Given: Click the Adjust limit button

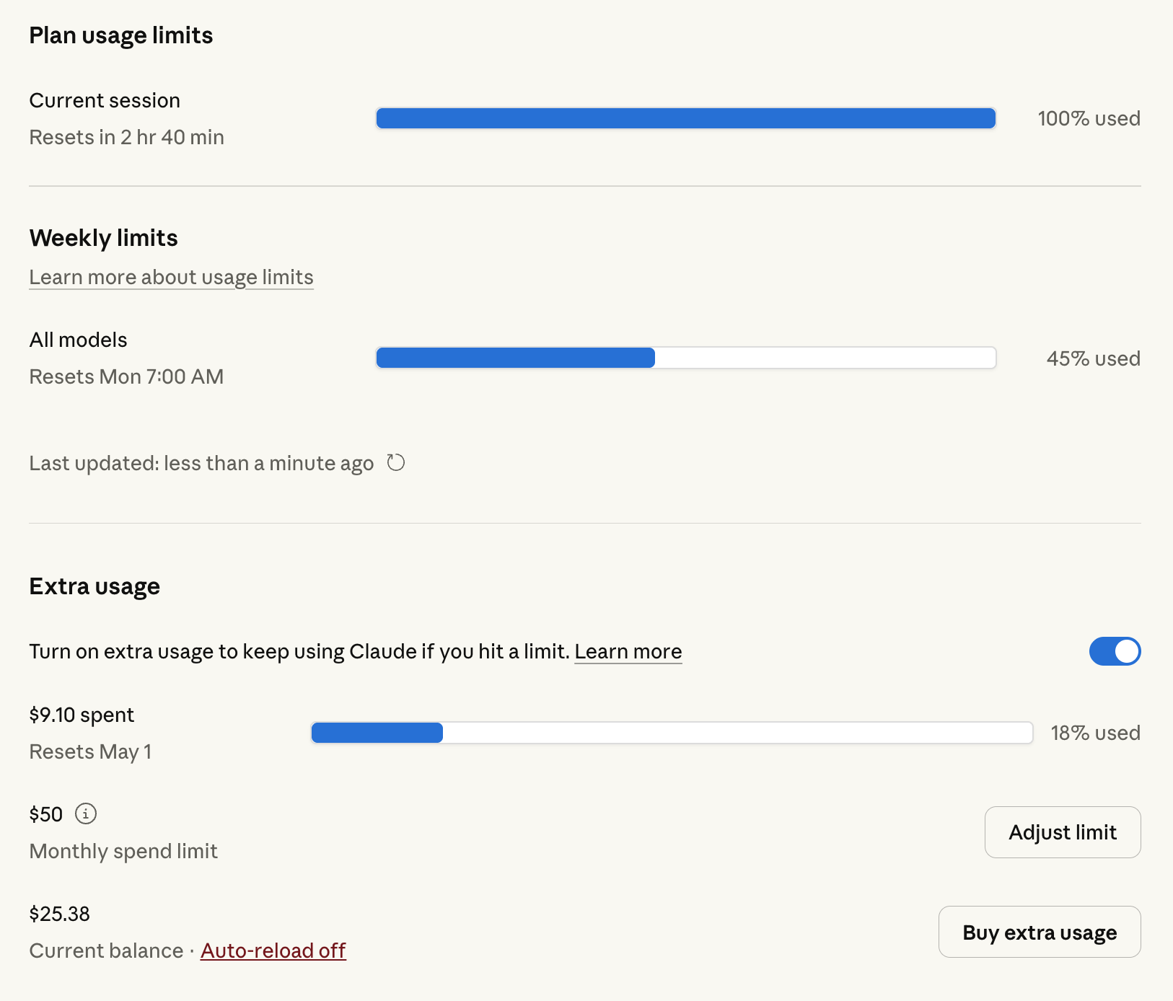Looking at the screenshot, I should [1063, 832].
